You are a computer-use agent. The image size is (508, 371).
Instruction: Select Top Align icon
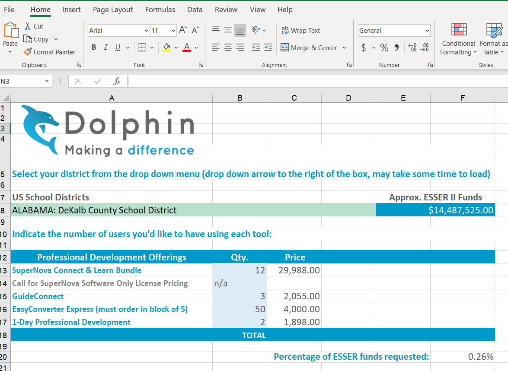(x=215, y=30)
